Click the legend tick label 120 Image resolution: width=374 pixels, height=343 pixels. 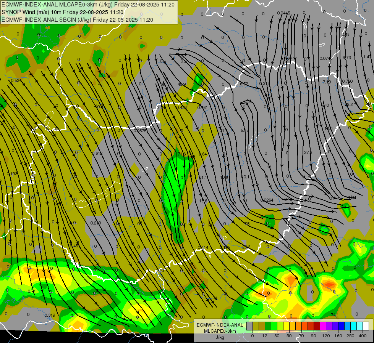[x=325, y=336]
